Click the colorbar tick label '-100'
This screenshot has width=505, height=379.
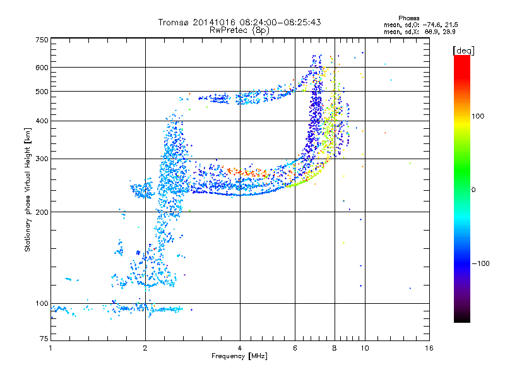pyautogui.click(x=480, y=263)
